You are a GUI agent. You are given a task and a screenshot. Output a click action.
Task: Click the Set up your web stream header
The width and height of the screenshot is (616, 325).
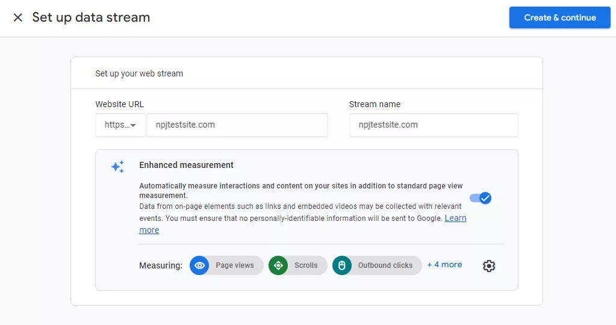pyautogui.click(x=139, y=73)
